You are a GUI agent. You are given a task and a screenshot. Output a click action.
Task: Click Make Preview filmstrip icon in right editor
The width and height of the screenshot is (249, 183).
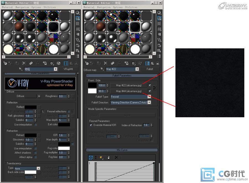[159, 40]
